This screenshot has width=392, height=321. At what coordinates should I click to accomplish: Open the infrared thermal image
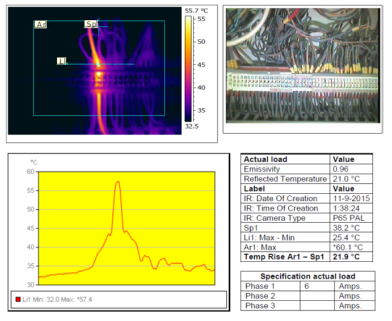pos(95,71)
